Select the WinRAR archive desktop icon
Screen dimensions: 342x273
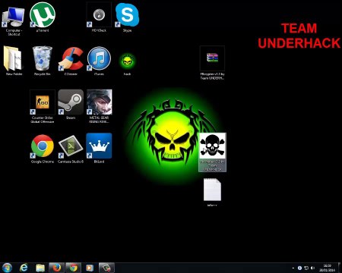coord(212,62)
